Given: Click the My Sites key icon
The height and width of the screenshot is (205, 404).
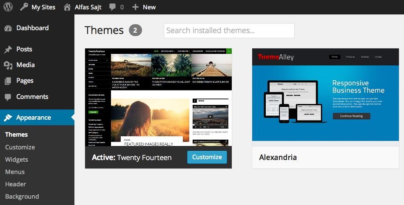Looking at the screenshot, I should (24, 7).
